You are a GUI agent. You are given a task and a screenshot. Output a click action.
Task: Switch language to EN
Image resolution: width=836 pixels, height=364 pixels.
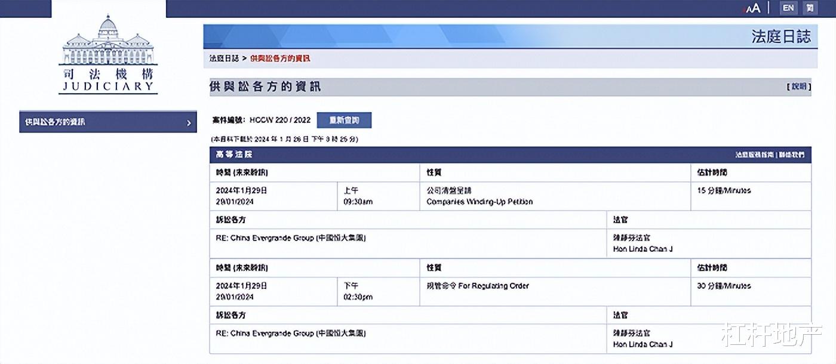[789, 8]
